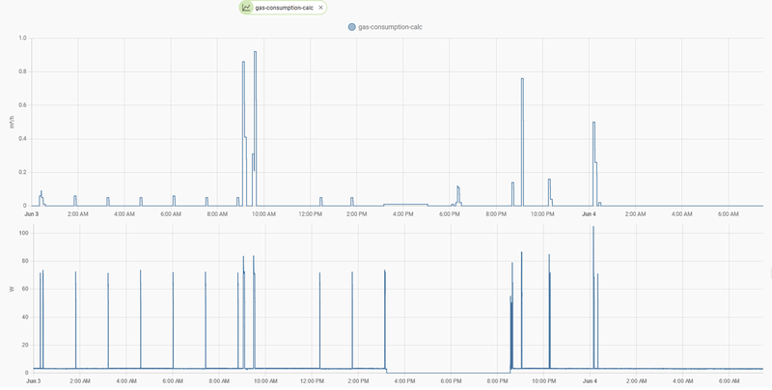Click the power spike above 100 W
Screen dimensions: 772x390
click(593, 227)
